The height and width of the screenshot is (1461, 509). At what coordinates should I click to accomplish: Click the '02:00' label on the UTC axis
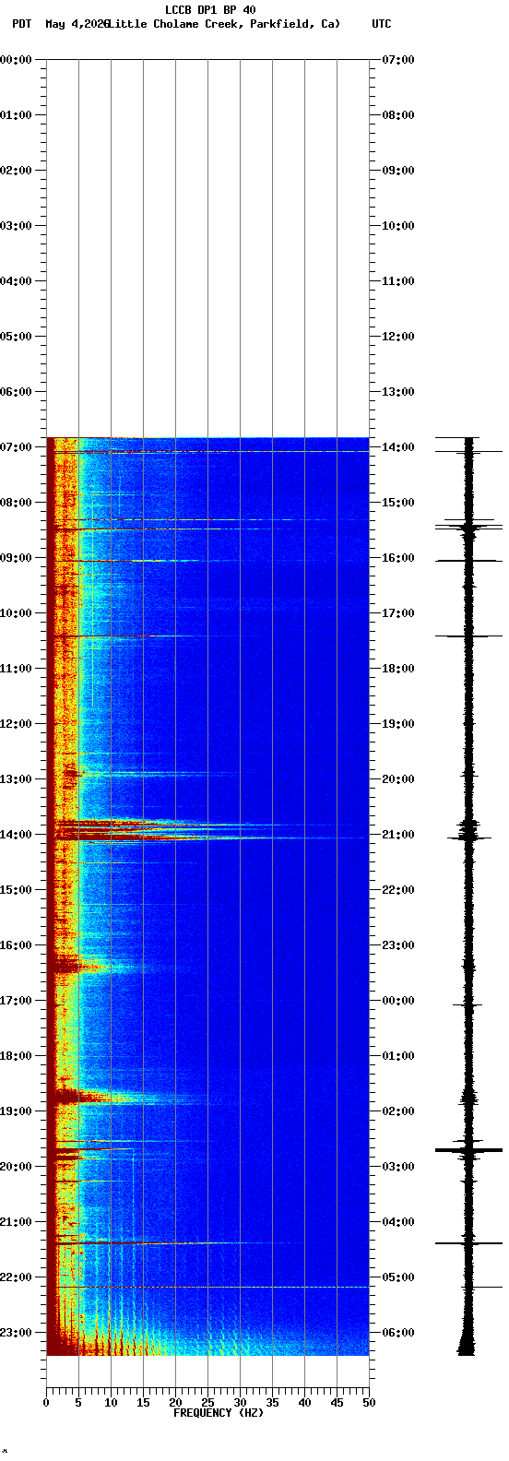click(x=398, y=1111)
